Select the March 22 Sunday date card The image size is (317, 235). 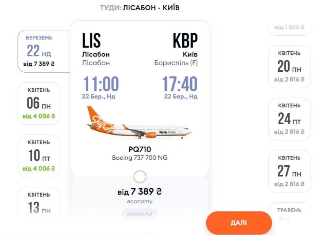pos(39,51)
